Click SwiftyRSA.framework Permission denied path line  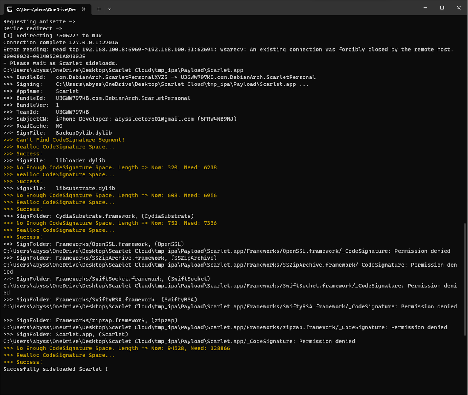click(230, 307)
